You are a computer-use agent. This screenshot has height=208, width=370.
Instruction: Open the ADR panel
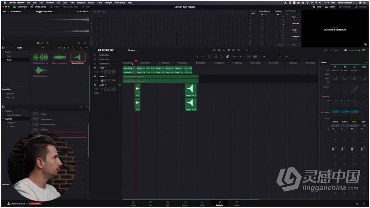pos(86,7)
